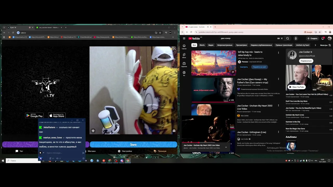The height and width of the screenshot is (187, 333).
Task: Mute the YouTube tab via speaker icon
Action: pyautogui.click(x=208, y=27)
